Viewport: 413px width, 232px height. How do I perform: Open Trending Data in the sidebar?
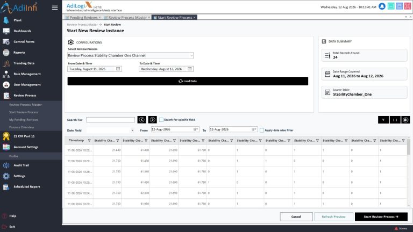[24, 63]
